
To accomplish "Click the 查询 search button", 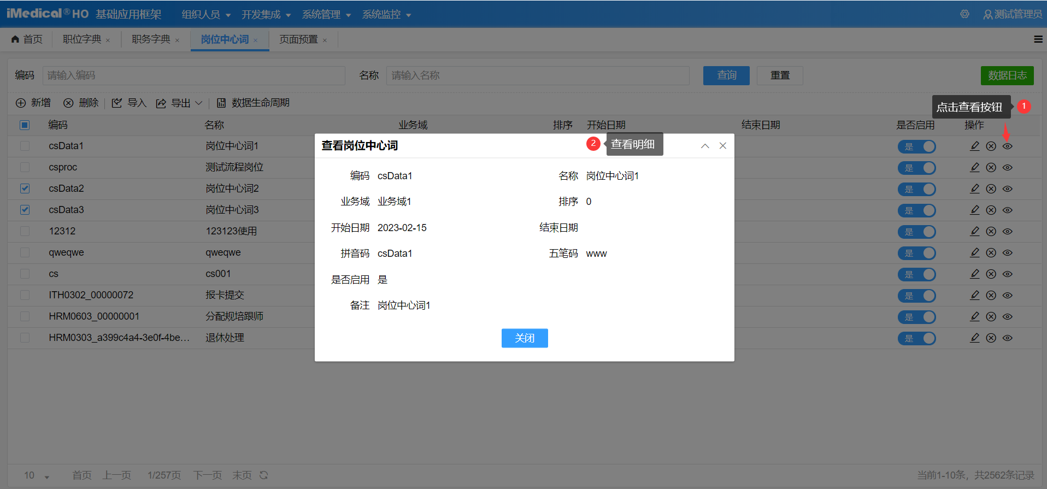I will pos(726,75).
